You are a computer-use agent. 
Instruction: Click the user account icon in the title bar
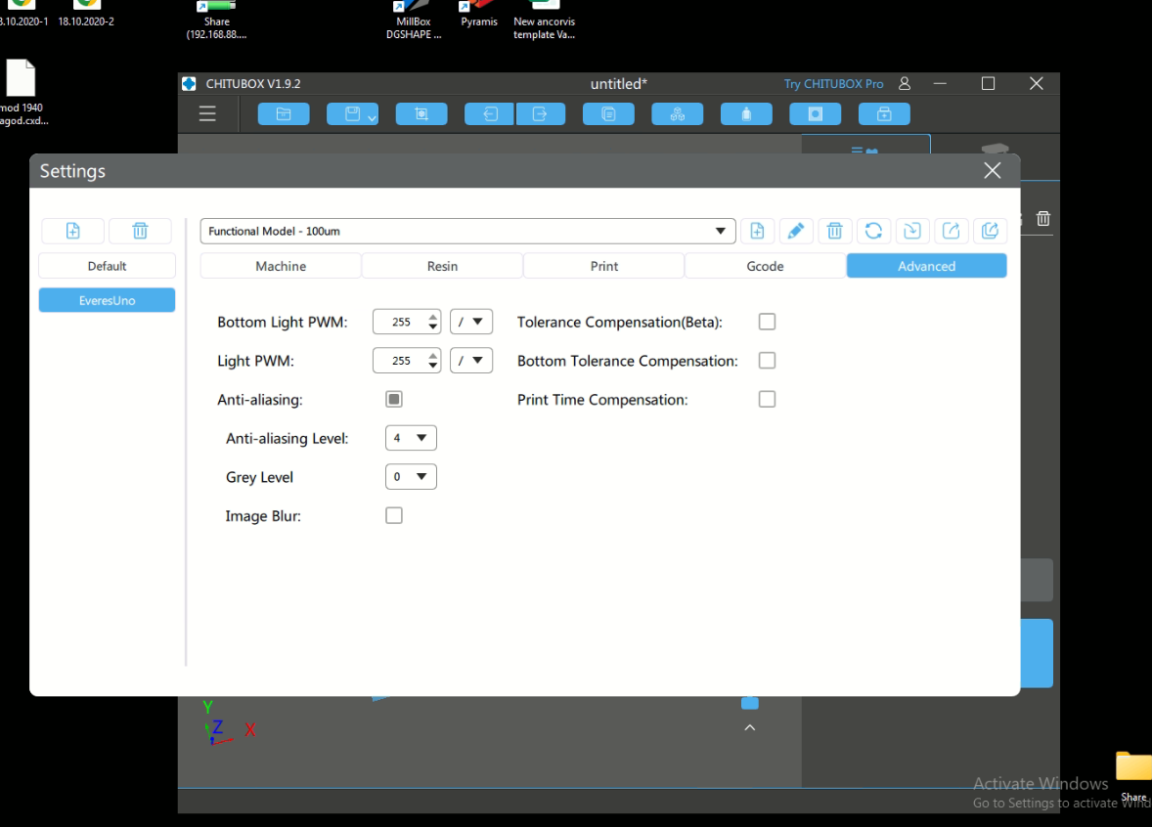tap(905, 84)
